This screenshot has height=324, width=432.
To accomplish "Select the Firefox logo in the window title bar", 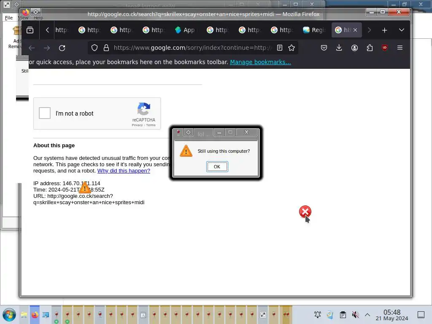I will [x=26, y=12].
